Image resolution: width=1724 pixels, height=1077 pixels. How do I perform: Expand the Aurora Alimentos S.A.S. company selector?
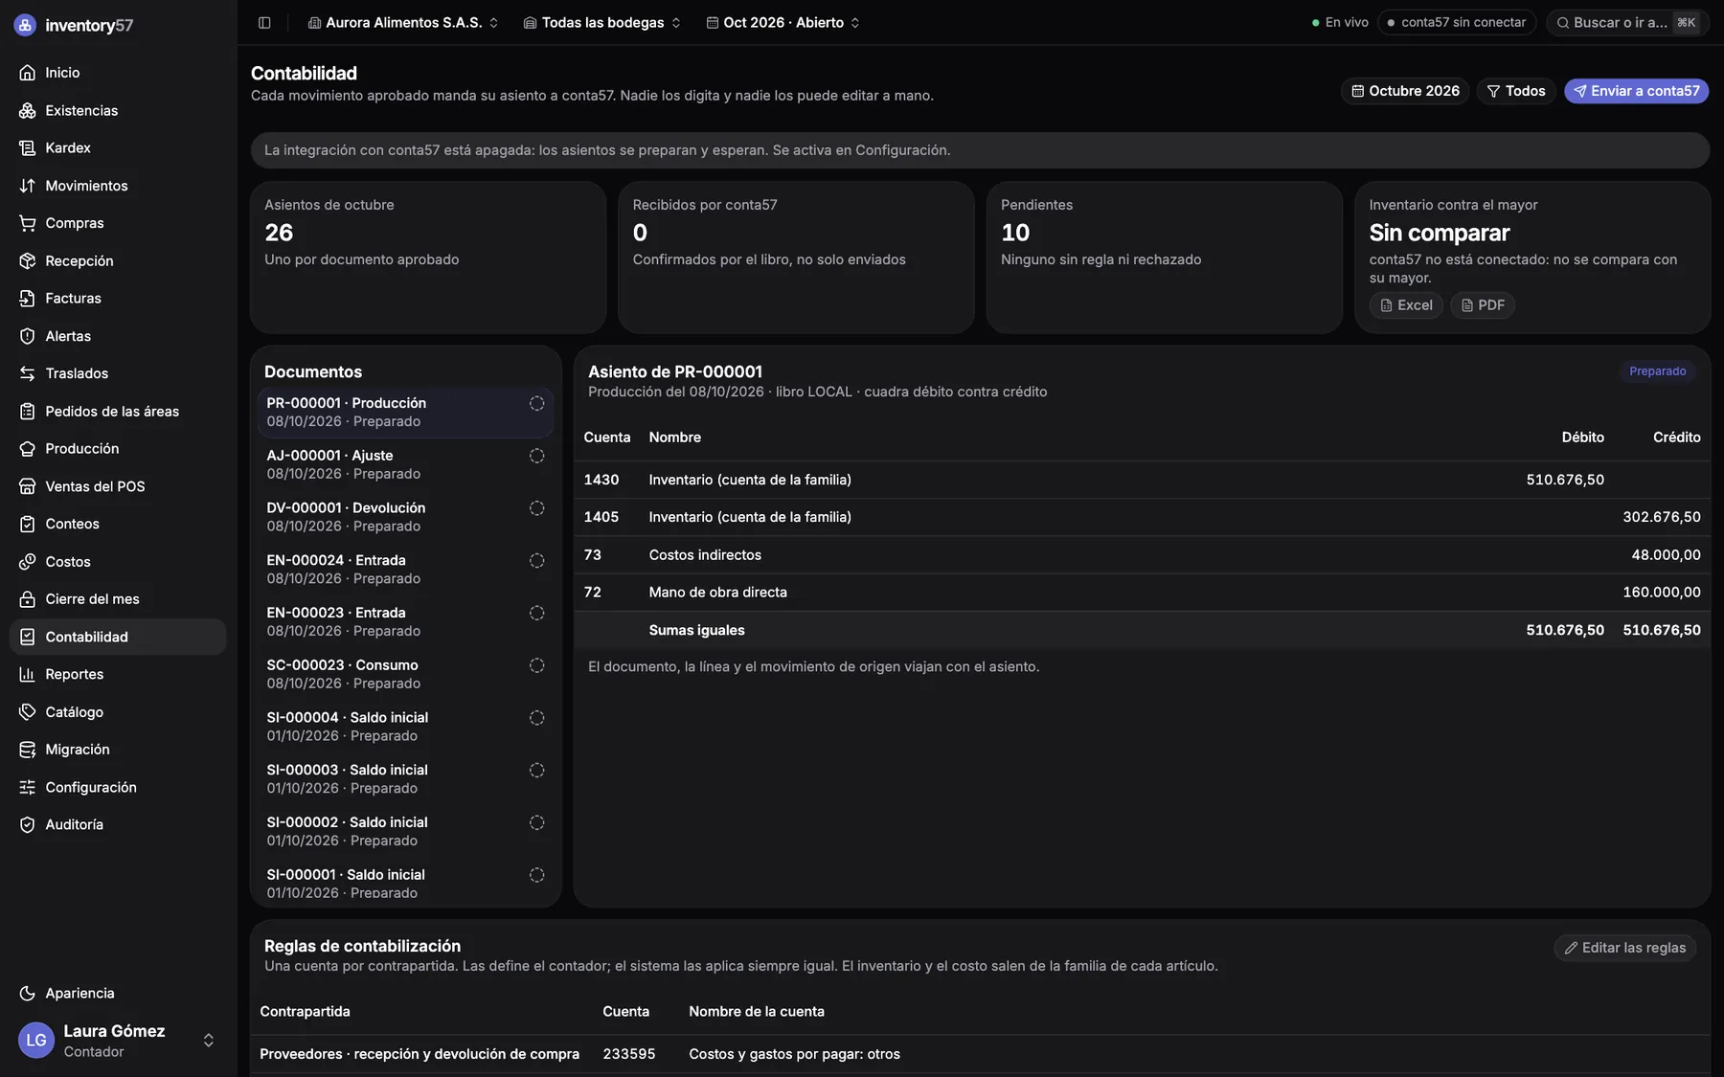tap(403, 22)
